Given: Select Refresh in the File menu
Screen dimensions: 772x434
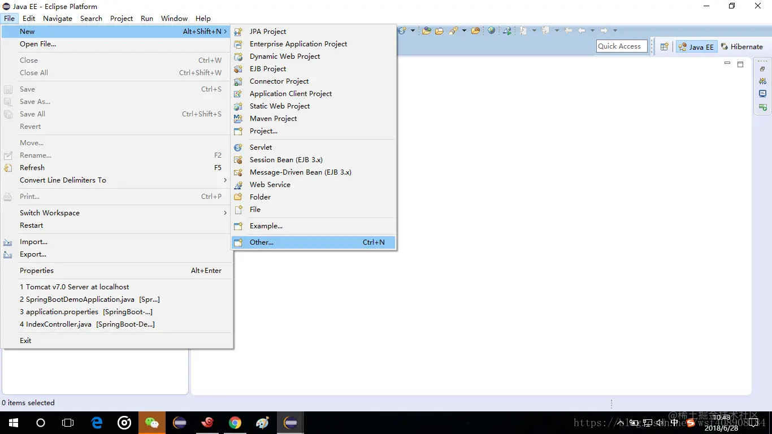Looking at the screenshot, I should point(116,168).
